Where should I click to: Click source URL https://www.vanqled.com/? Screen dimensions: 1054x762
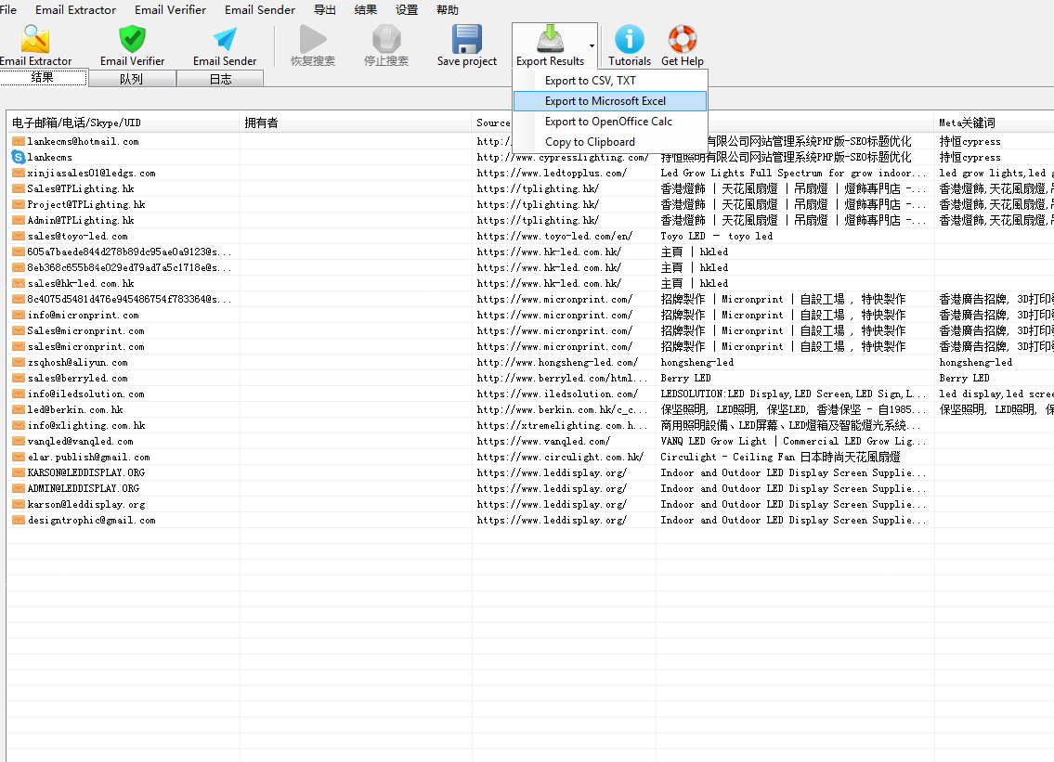click(x=543, y=442)
